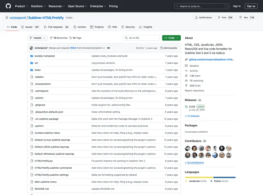This screenshot has height=195, width=263.
Task: Click the Activity pulse icon
Action: point(186,71)
